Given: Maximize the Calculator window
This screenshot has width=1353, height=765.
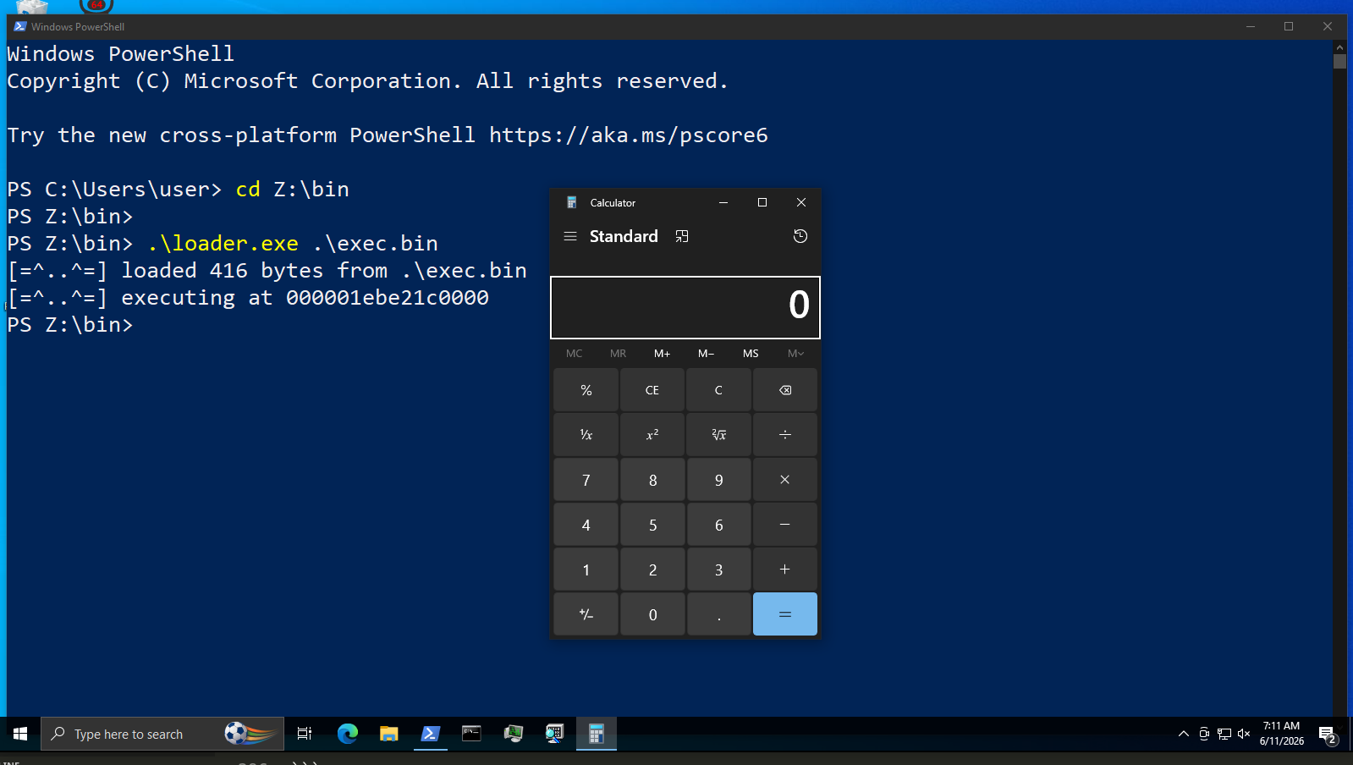Looking at the screenshot, I should 762,202.
